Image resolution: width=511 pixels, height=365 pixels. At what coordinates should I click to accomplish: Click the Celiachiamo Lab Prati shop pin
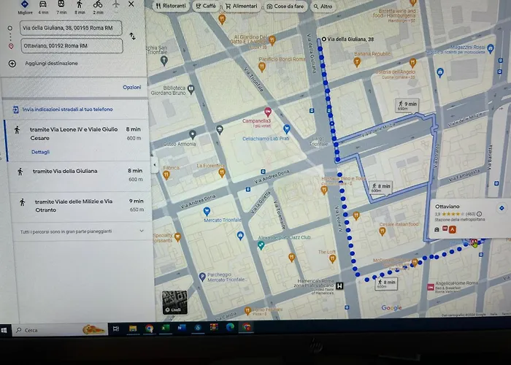(286, 129)
